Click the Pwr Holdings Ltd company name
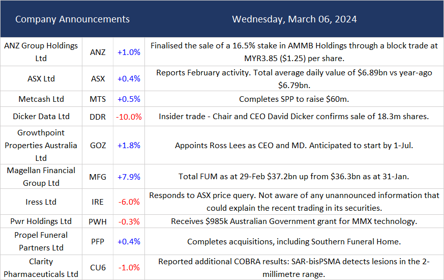 [x=41, y=221]
